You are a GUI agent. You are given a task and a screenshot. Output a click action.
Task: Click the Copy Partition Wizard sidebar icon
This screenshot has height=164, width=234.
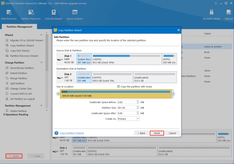7,45
